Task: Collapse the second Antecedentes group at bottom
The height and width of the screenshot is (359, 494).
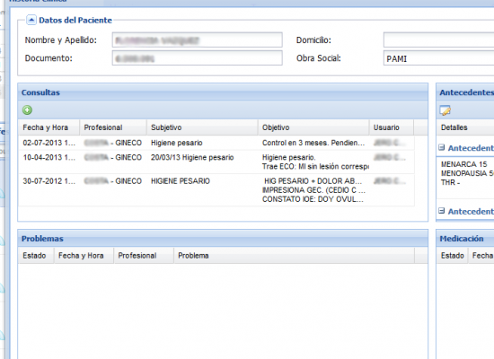Action: point(442,211)
